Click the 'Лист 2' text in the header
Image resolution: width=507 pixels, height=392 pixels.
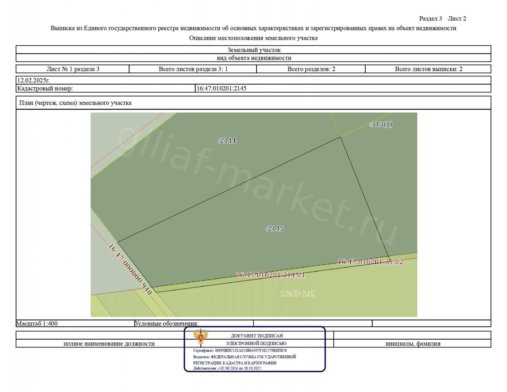[x=457, y=19]
